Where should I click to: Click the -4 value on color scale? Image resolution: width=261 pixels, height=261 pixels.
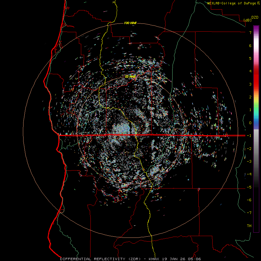click(x=249, y=174)
